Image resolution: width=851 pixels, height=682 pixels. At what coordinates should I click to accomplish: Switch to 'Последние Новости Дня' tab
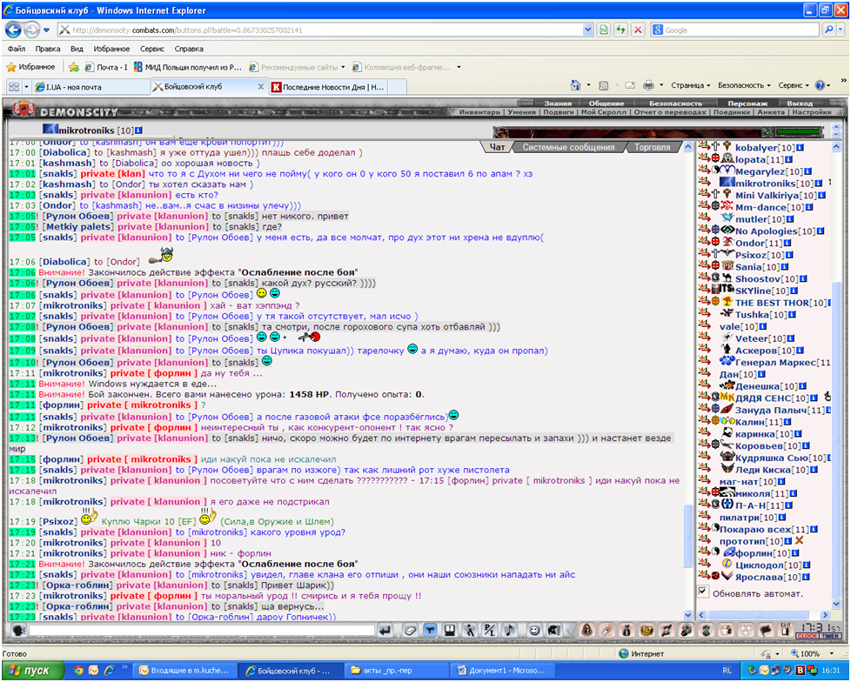point(328,87)
